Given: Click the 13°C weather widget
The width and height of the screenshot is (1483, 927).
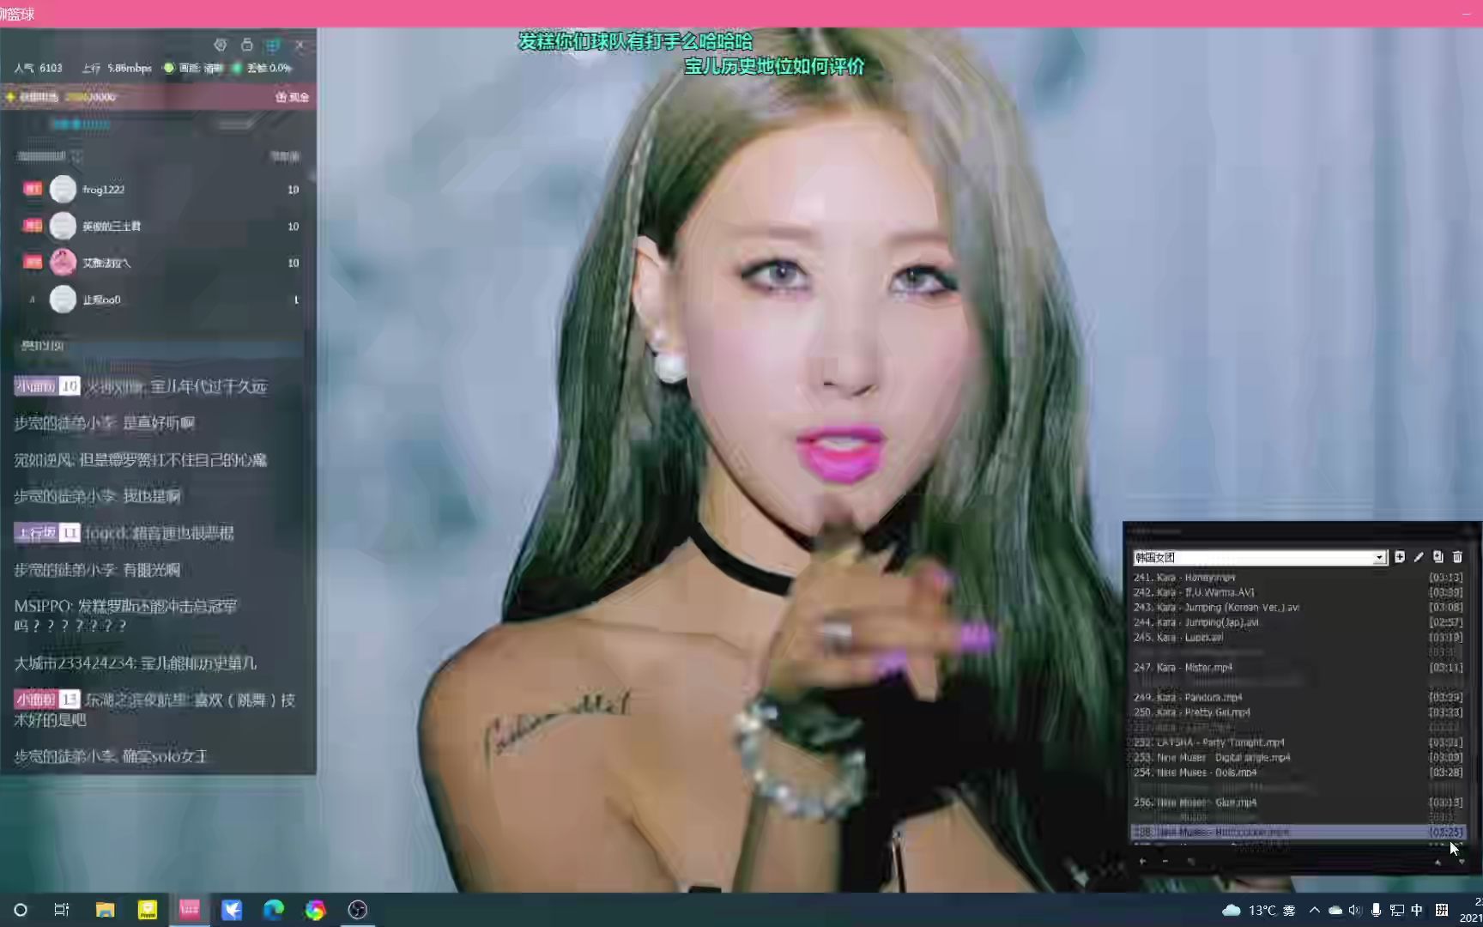Looking at the screenshot, I should (x=1258, y=910).
